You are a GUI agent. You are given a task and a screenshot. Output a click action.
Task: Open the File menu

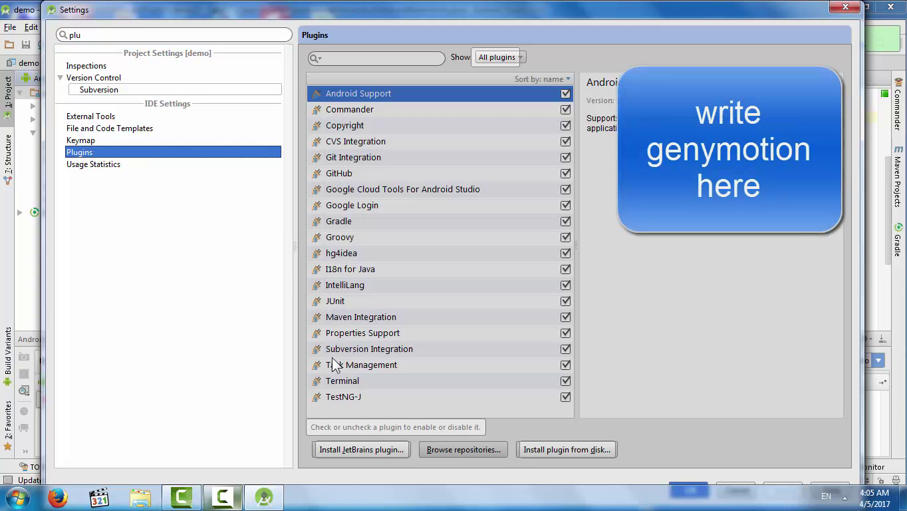click(x=10, y=26)
